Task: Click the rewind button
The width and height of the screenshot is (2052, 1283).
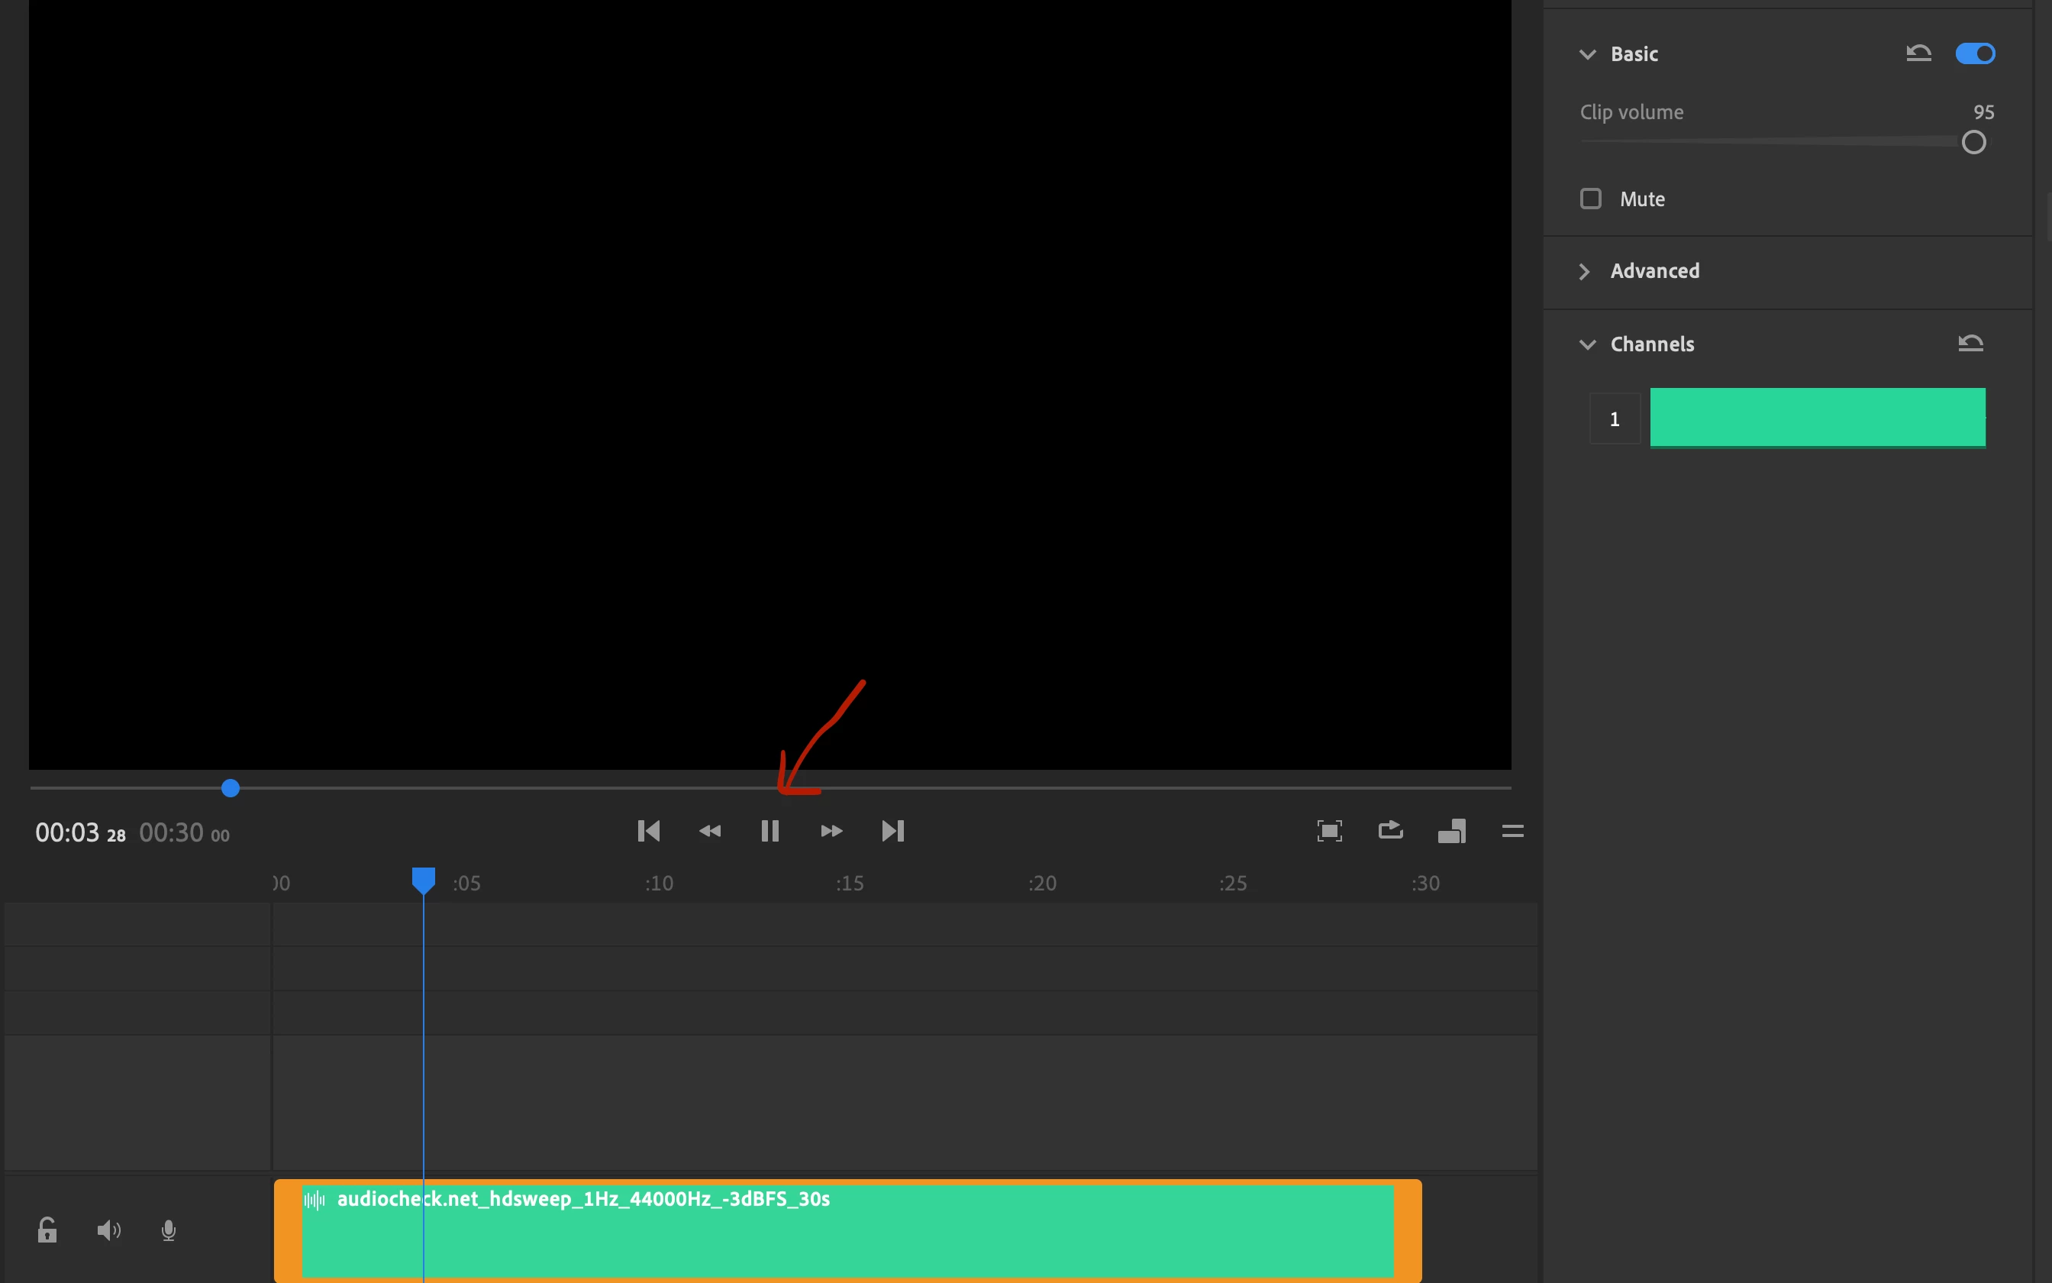Action: tap(710, 831)
